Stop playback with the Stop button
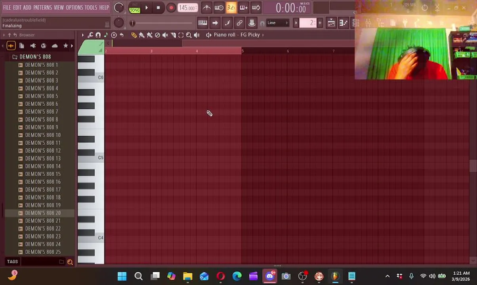Image resolution: width=477 pixels, height=285 pixels. coord(158,8)
